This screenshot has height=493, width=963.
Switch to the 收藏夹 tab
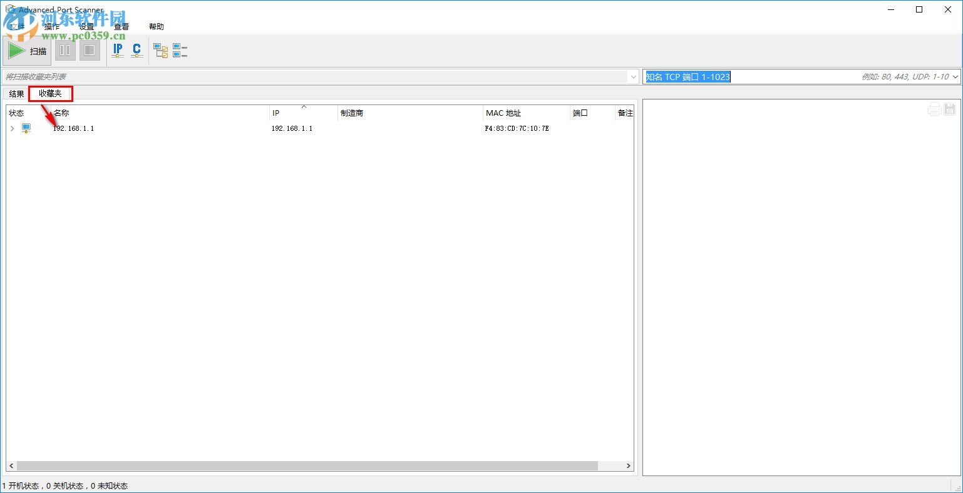51,94
